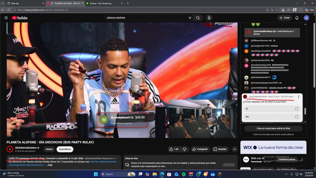Open Copilot Chat in Edge

[x=309, y=10]
